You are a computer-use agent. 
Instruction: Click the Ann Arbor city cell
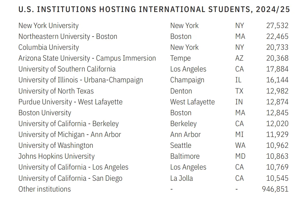pyautogui.click(x=185, y=134)
